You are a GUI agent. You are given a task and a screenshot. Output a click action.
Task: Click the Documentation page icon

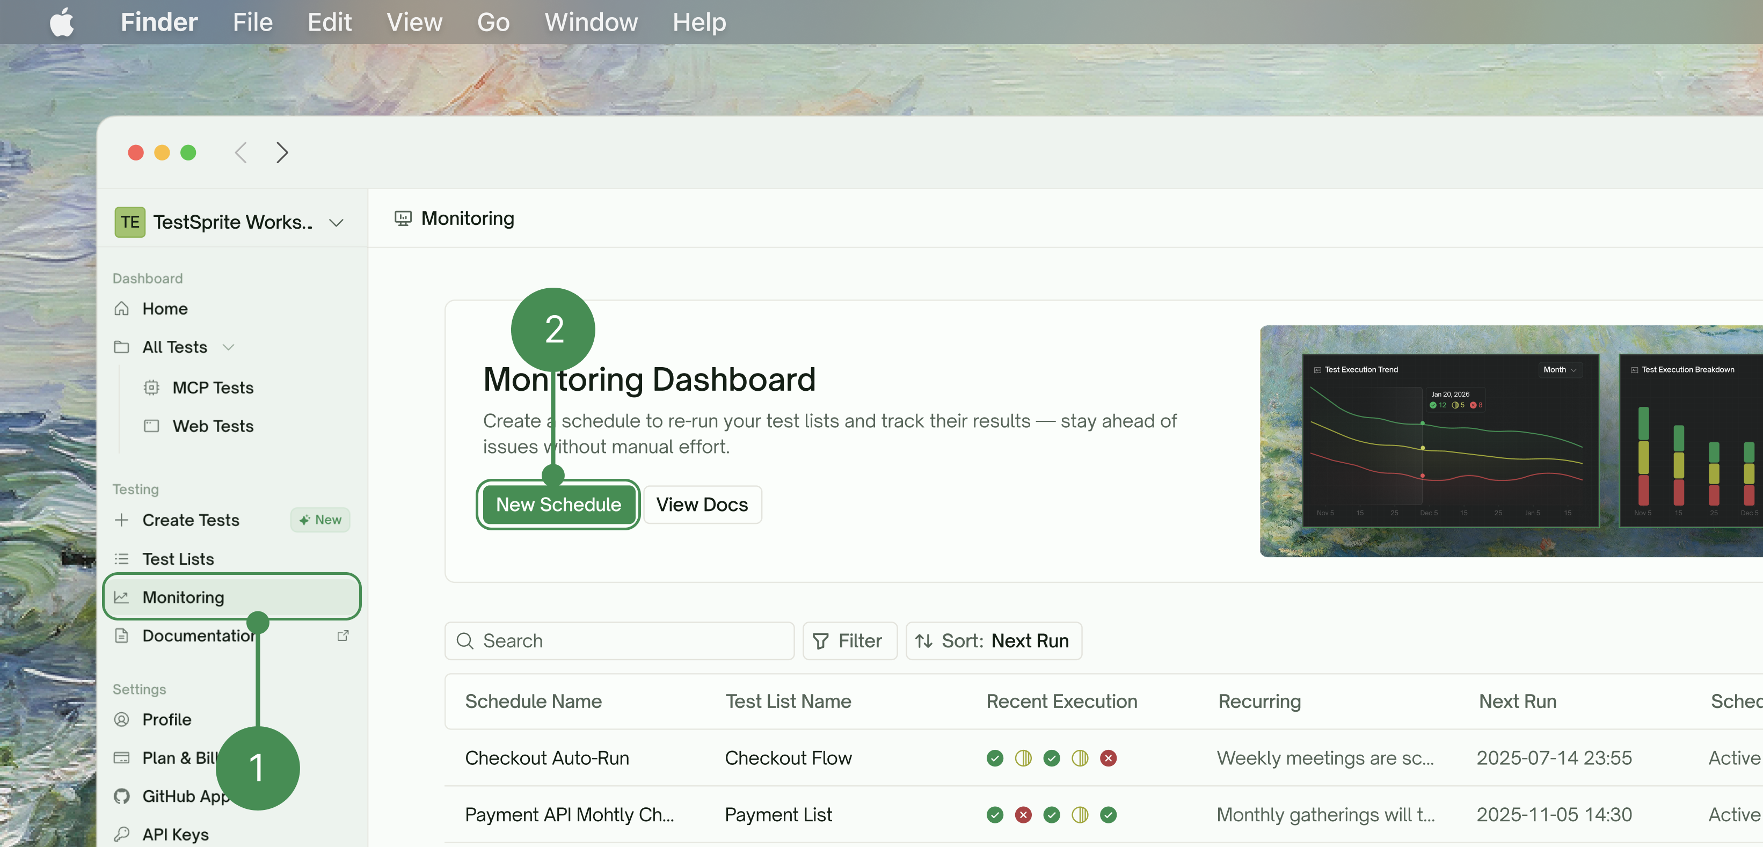(121, 636)
